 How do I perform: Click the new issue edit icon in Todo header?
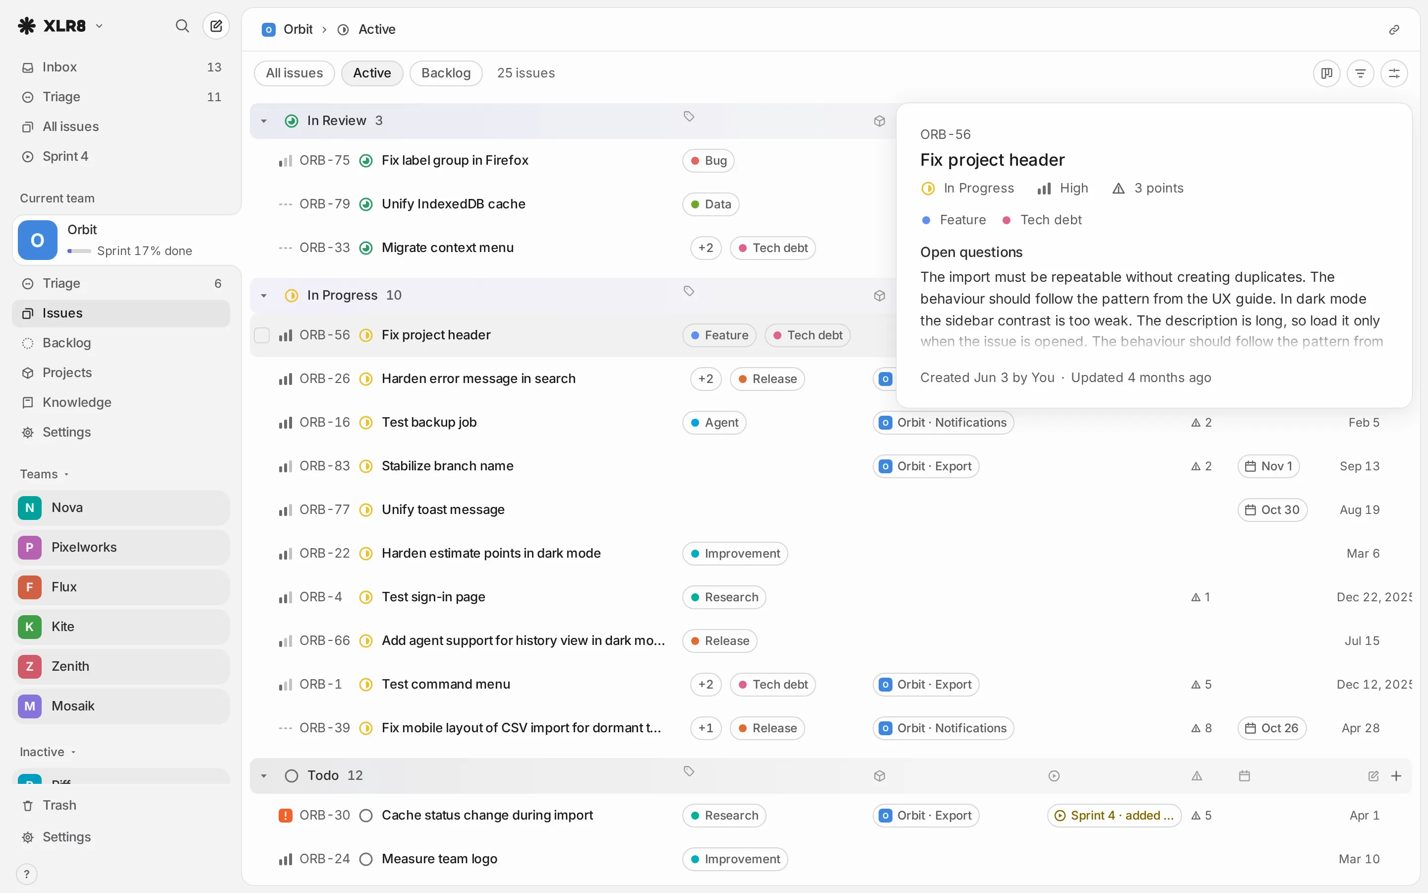[1374, 775]
